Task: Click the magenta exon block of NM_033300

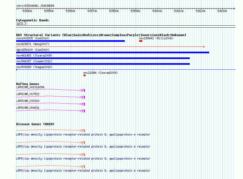Action: point(83,104)
